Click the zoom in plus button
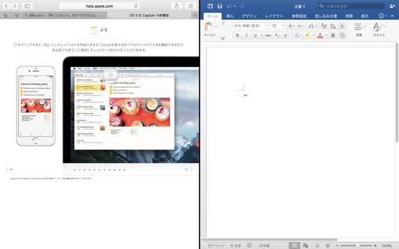 pyautogui.click(x=376, y=246)
